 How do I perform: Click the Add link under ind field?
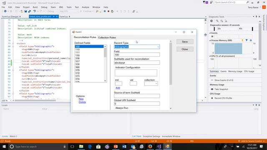(x=118, y=88)
